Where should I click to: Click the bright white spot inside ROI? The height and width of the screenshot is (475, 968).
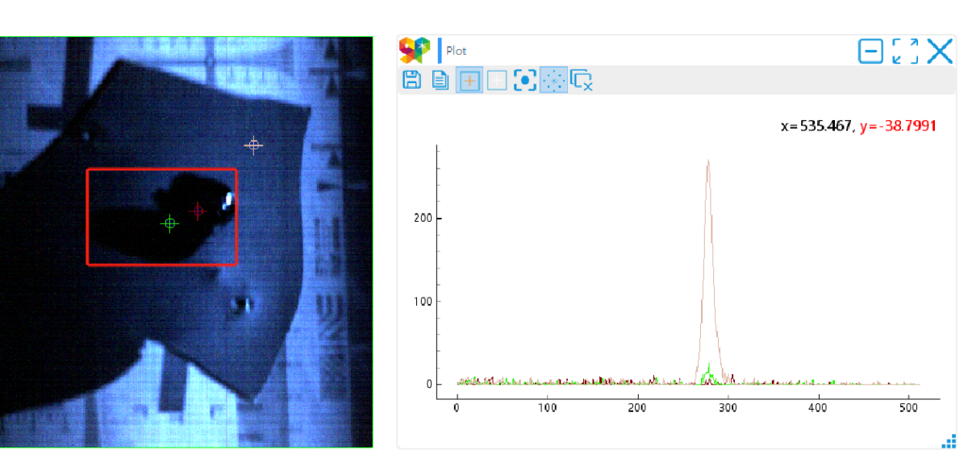coord(227,198)
